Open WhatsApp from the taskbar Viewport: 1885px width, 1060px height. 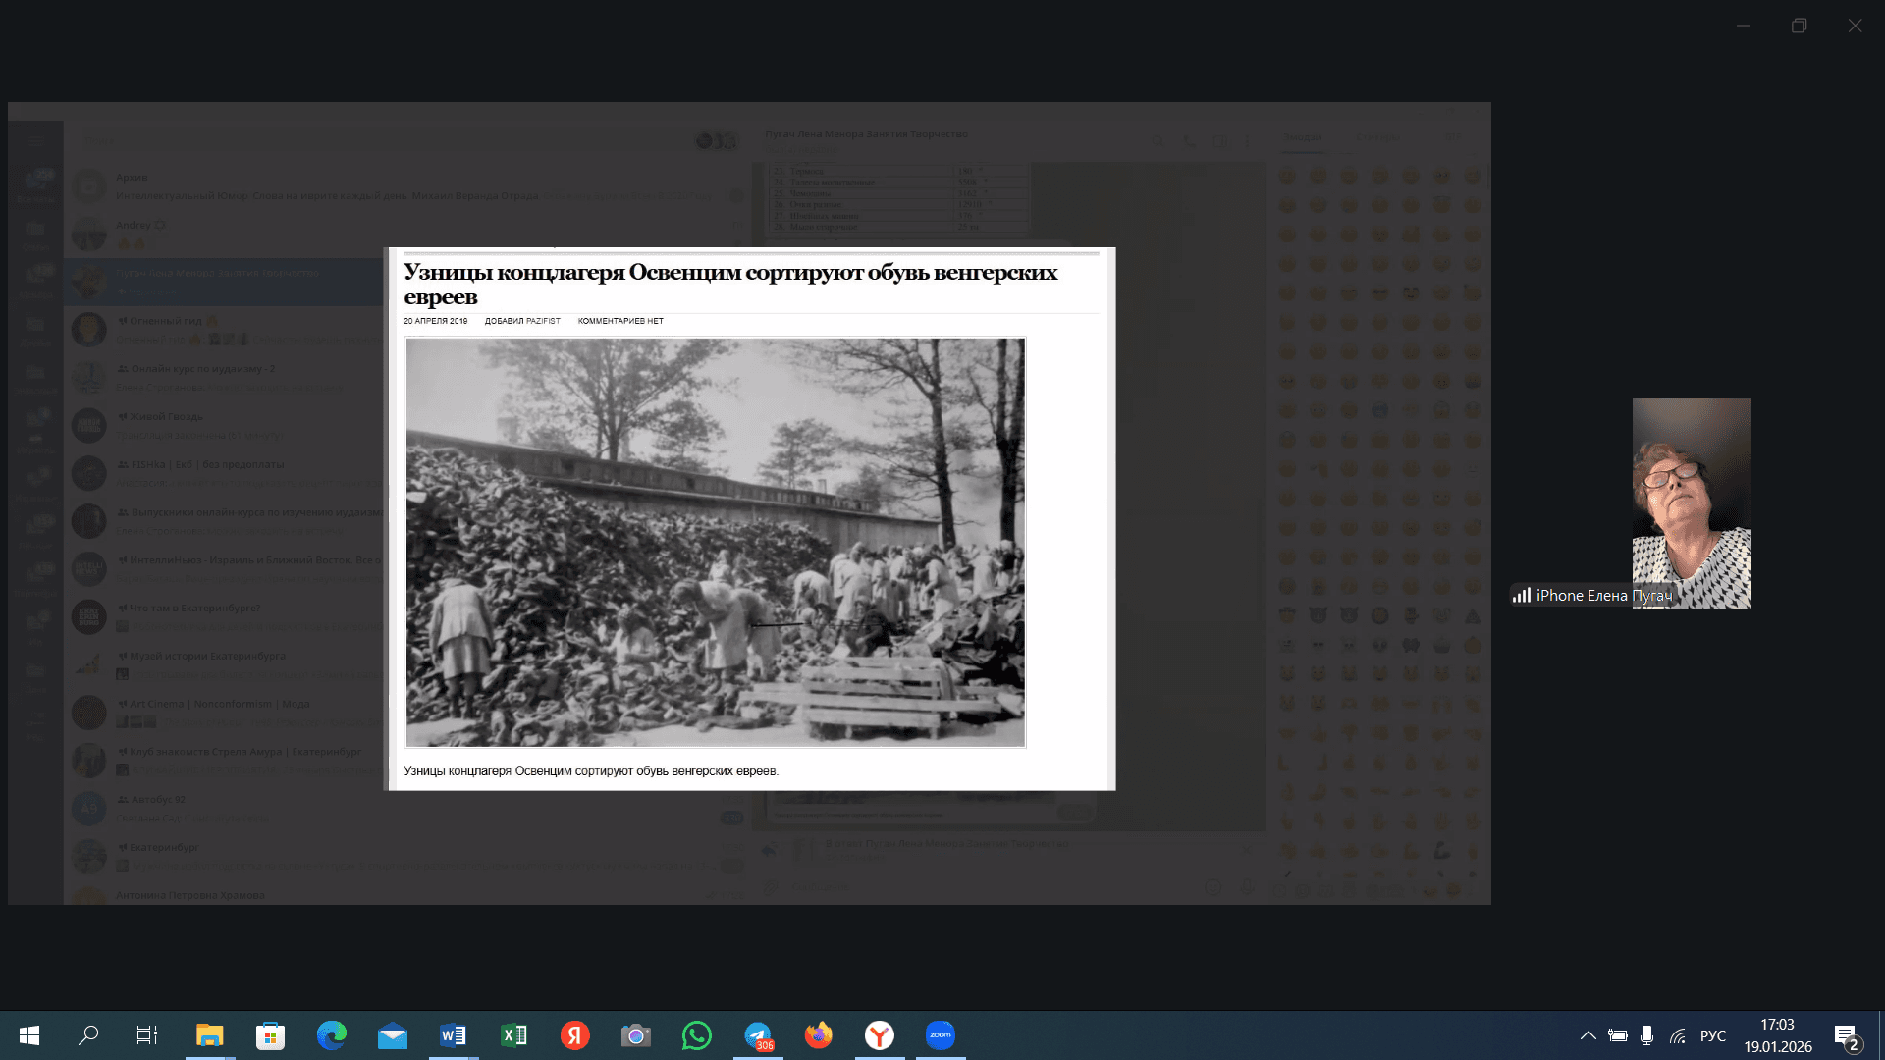696,1035
